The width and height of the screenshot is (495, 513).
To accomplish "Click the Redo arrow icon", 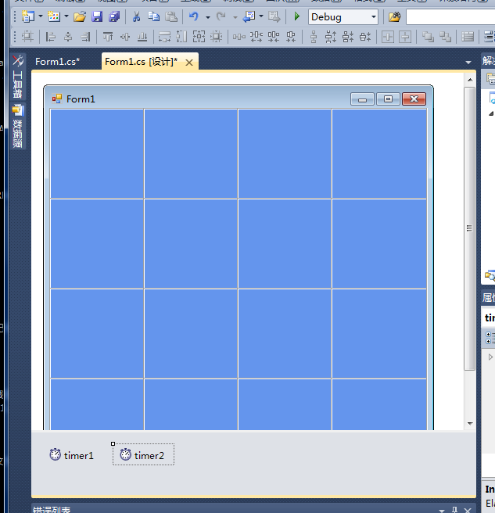I will [221, 16].
